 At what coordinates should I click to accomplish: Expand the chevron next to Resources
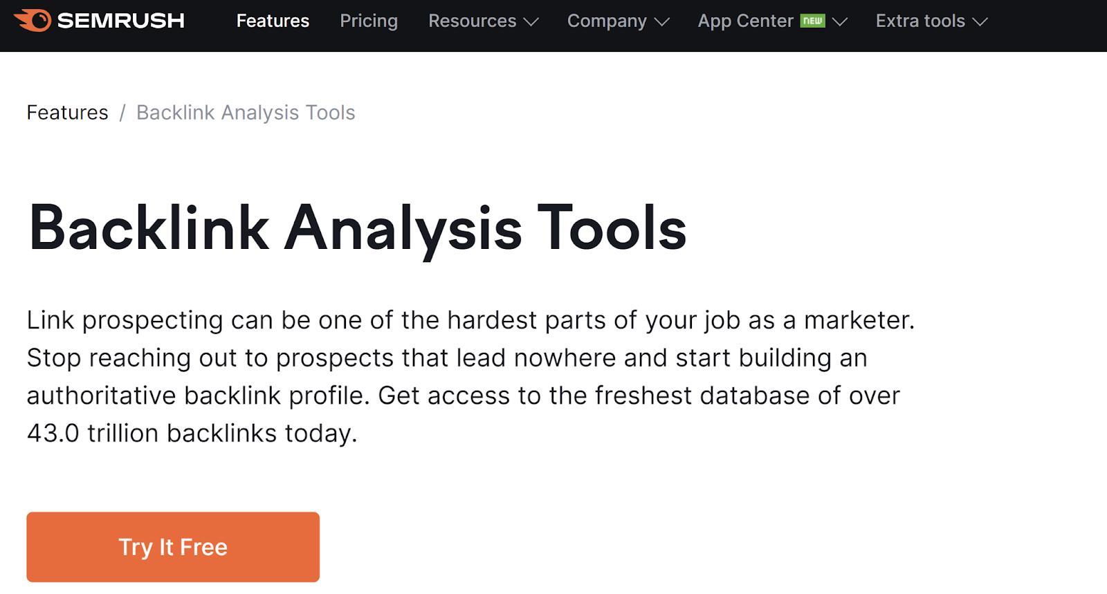531,22
